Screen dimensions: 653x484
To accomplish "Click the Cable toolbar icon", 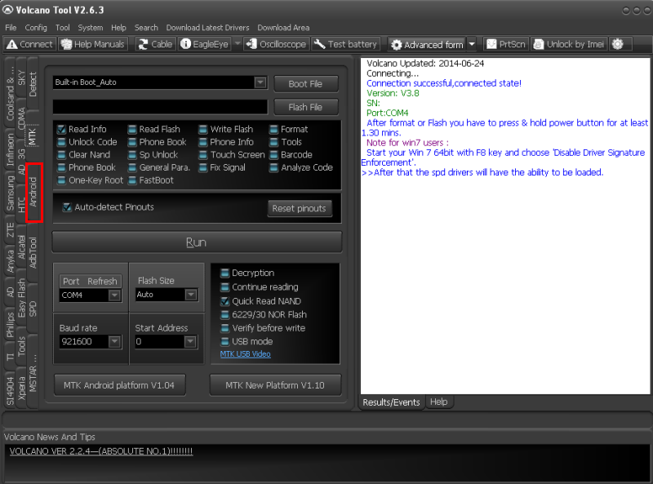I will (x=155, y=44).
